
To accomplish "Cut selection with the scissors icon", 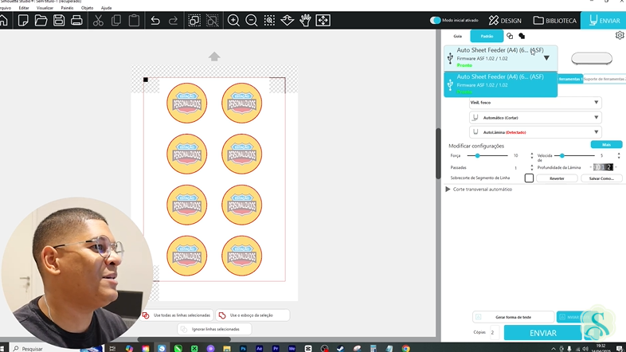I will pyautogui.click(x=98, y=21).
